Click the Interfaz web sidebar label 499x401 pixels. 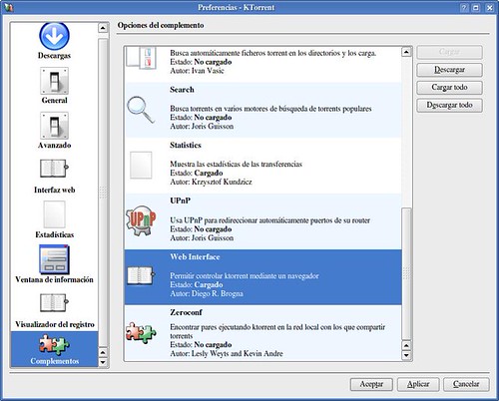(54, 190)
